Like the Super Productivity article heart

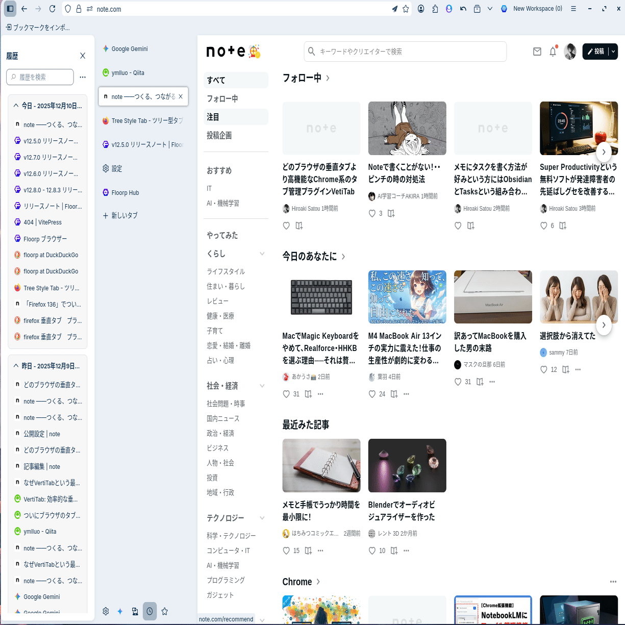click(x=543, y=226)
